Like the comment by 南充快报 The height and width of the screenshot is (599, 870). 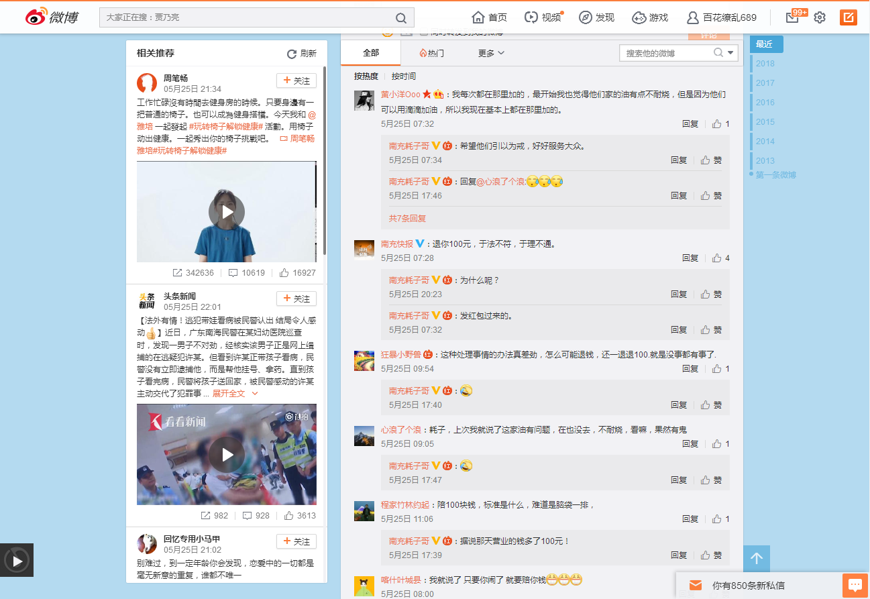pos(717,258)
